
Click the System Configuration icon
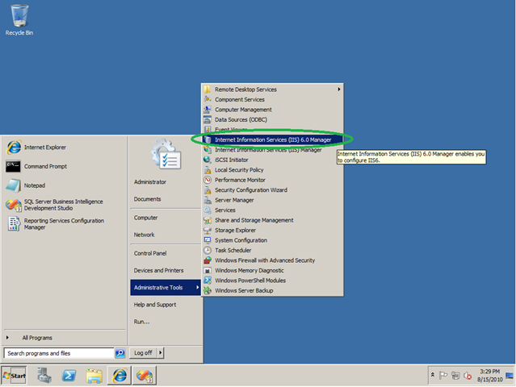pyautogui.click(x=208, y=240)
